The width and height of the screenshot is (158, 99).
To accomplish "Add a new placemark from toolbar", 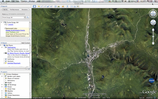I will [x=39, y=6].
